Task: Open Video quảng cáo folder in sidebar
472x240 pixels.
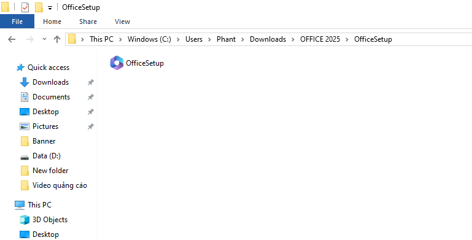Action: tap(60, 185)
